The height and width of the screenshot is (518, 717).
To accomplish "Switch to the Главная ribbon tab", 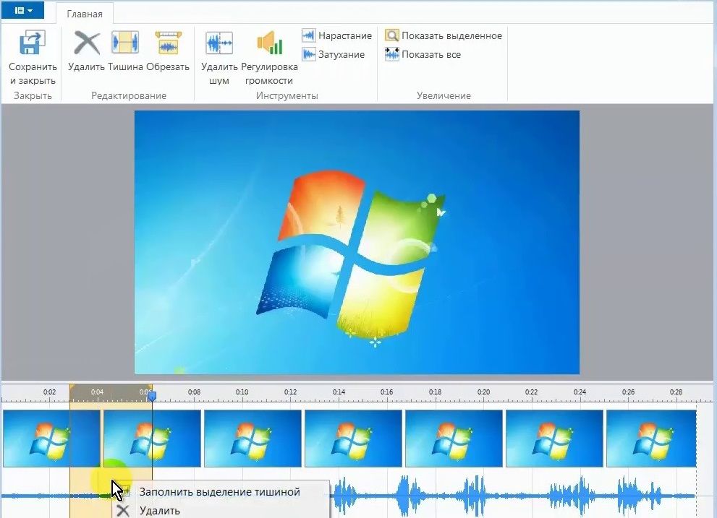I will [x=85, y=14].
